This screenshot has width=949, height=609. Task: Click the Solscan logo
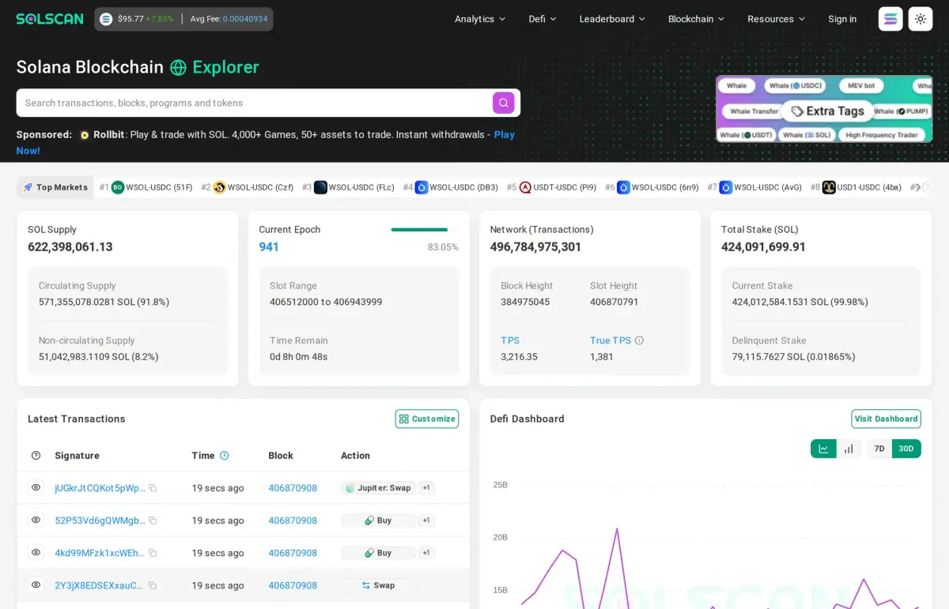pyautogui.click(x=50, y=19)
